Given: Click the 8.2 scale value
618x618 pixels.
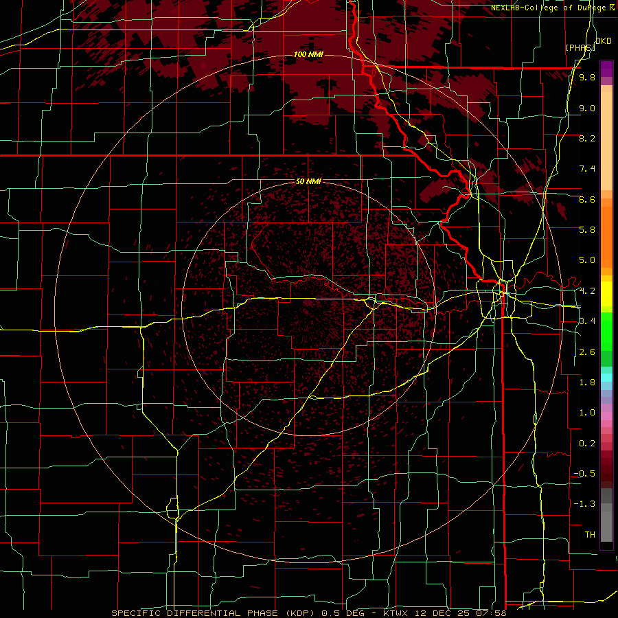Looking at the screenshot, I should click(587, 138).
